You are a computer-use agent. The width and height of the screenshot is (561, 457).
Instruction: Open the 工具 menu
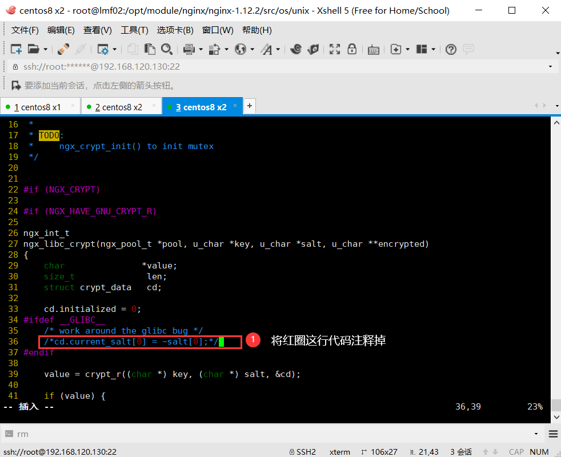[134, 30]
